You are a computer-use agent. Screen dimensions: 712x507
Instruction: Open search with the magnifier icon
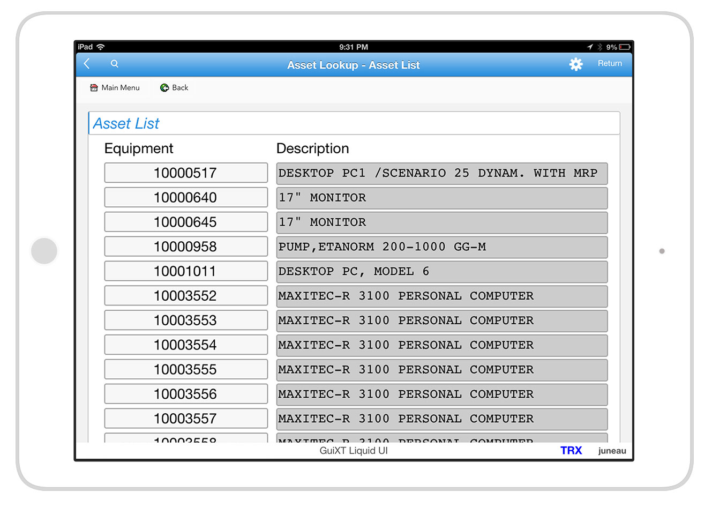tap(114, 64)
